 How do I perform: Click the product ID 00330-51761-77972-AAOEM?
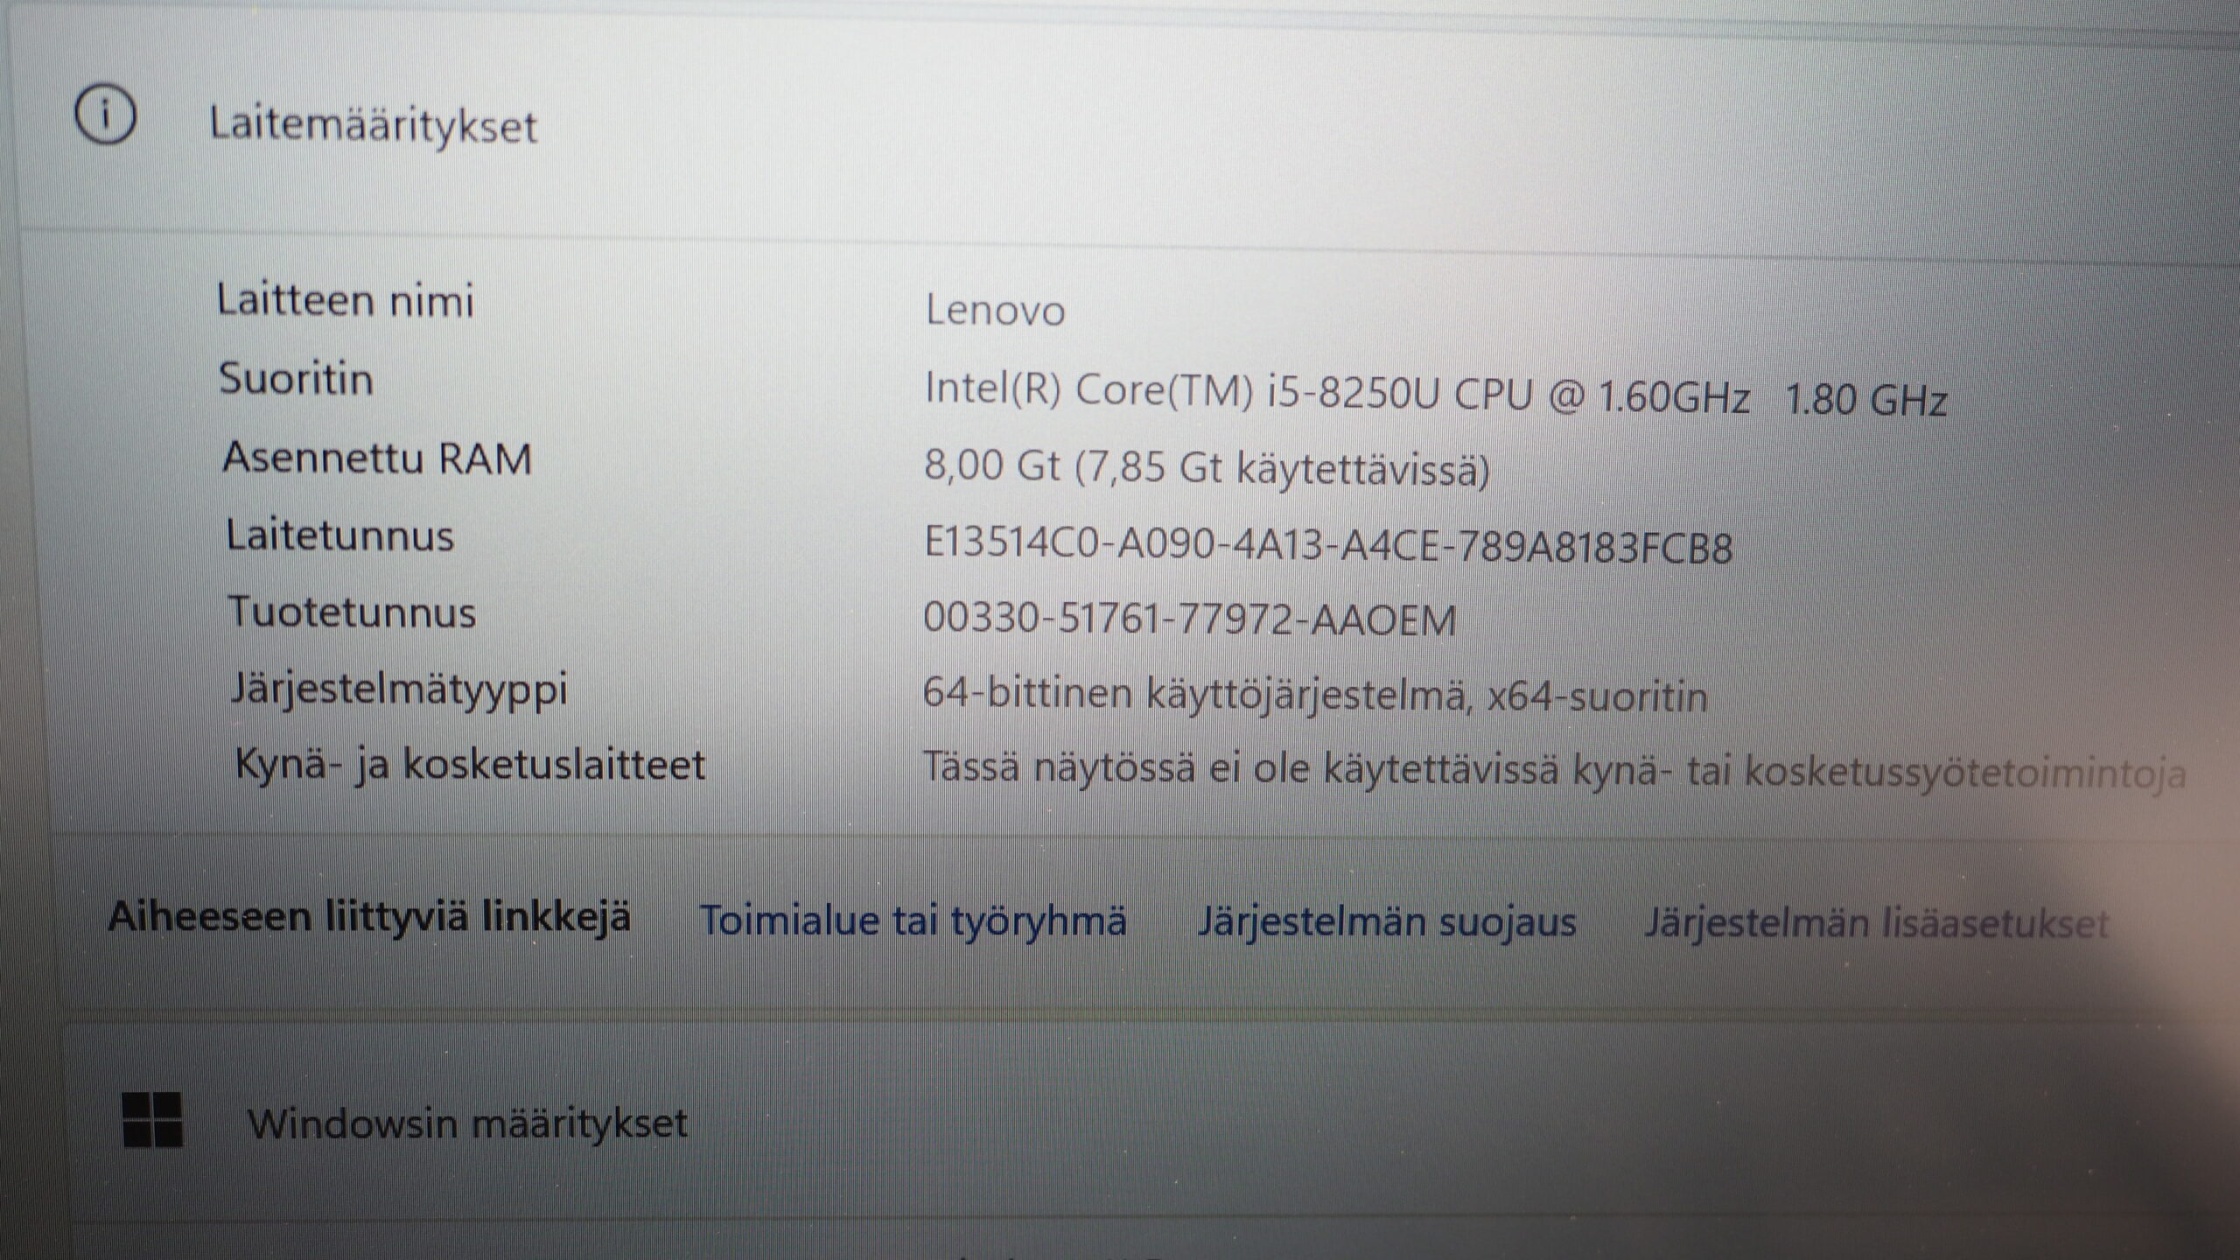click(x=1189, y=619)
